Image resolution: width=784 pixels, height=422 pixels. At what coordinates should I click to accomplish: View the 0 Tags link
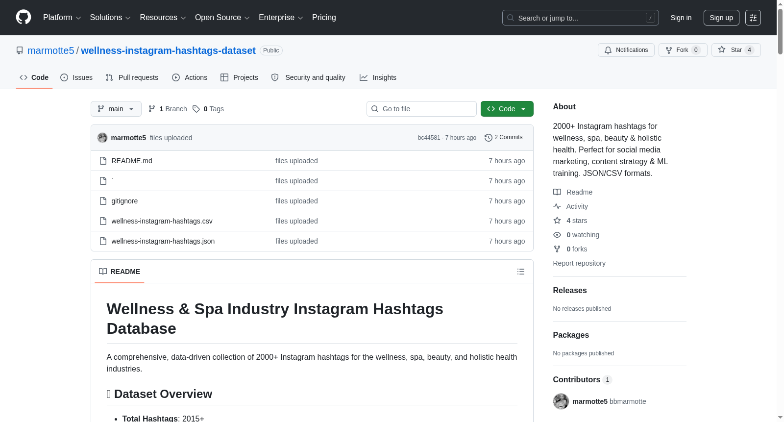[208, 109]
